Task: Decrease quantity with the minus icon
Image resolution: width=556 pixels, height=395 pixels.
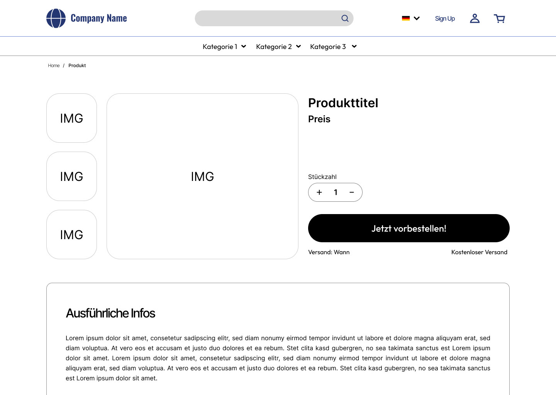Action: (352, 192)
